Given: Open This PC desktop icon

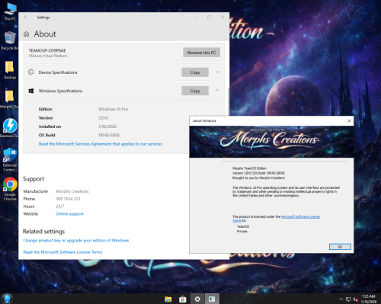Looking at the screenshot, I should pos(10,11).
